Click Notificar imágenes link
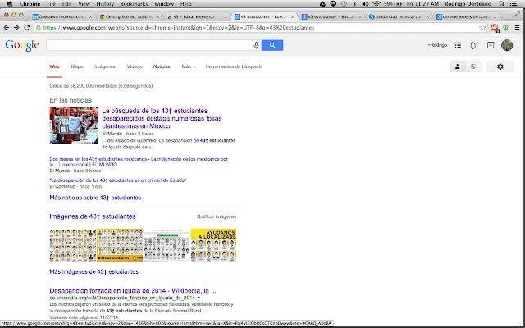The height and width of the screenshot is (328, 525). (217, 216)
